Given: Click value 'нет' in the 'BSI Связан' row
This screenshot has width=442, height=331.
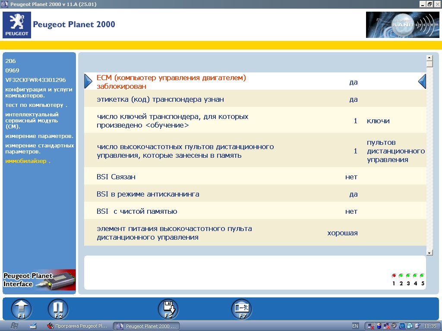Looking at the screenshot, I should (351, 177).
